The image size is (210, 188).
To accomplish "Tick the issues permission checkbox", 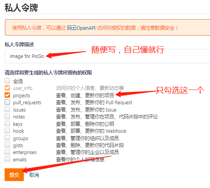I will [7, 109].
